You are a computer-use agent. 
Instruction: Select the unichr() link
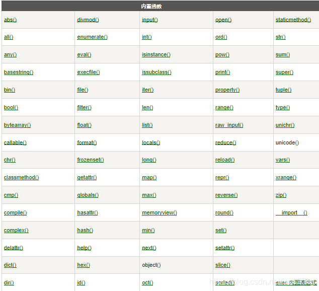285,125
